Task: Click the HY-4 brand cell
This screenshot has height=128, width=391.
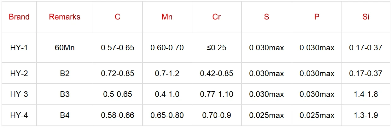Action: click(19, 115)
